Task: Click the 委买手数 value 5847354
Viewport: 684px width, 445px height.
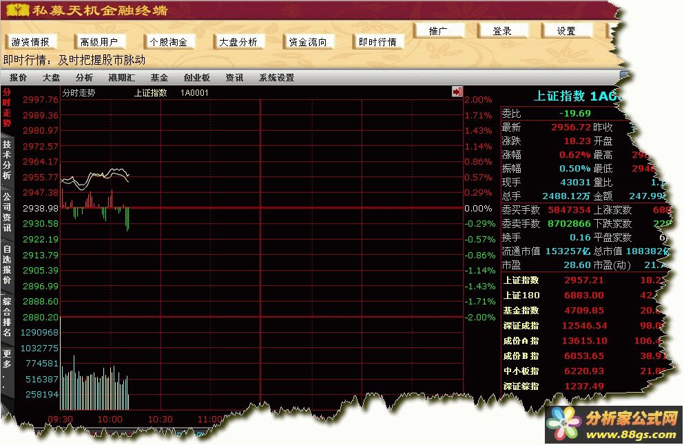Action: point(569,210)
